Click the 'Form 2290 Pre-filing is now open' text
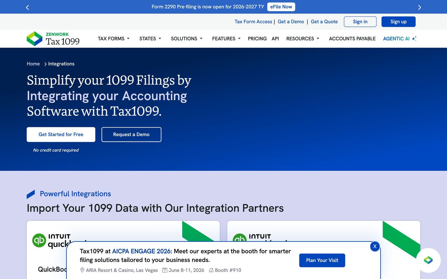Screen dimensions: 447x279 pos(208,7)
